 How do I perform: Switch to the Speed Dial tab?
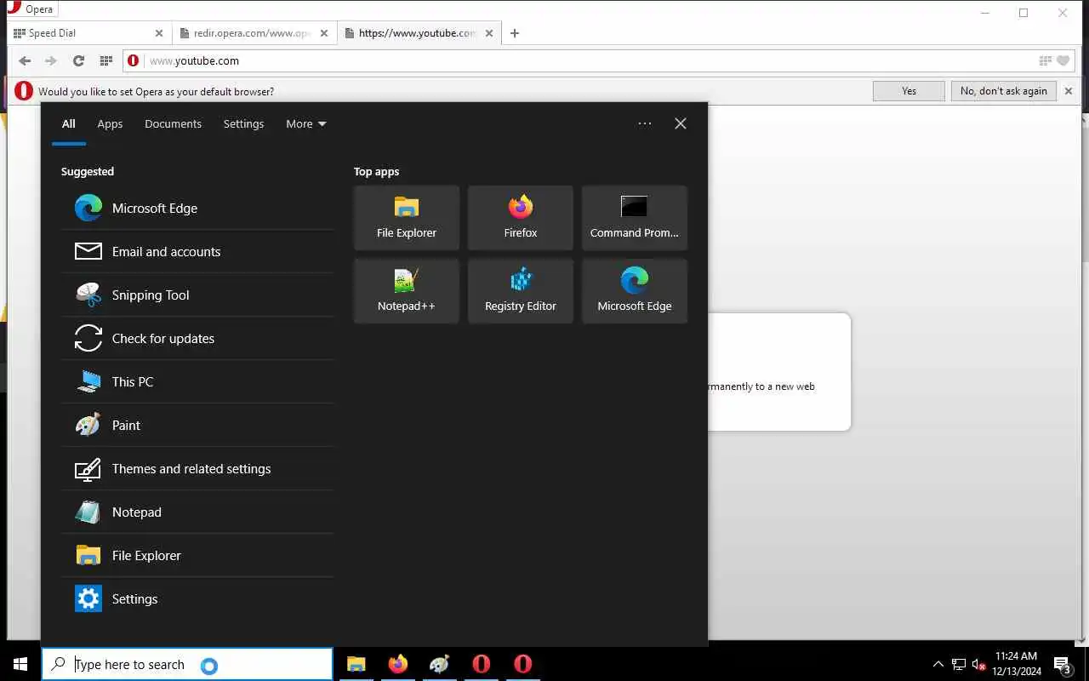coord(88,33)
